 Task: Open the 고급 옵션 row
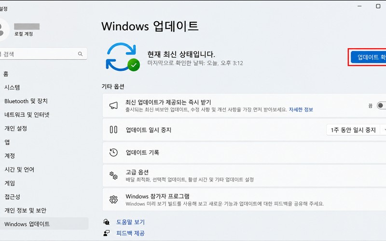(x=244, y=175)
